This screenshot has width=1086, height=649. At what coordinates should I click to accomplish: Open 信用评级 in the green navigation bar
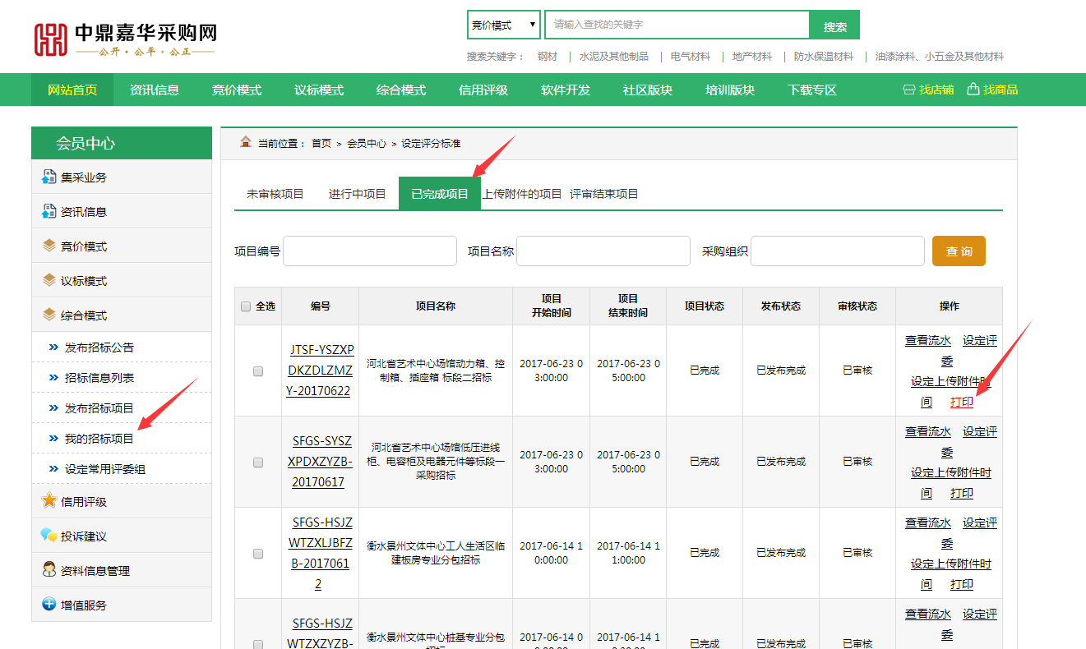point(483,90)
